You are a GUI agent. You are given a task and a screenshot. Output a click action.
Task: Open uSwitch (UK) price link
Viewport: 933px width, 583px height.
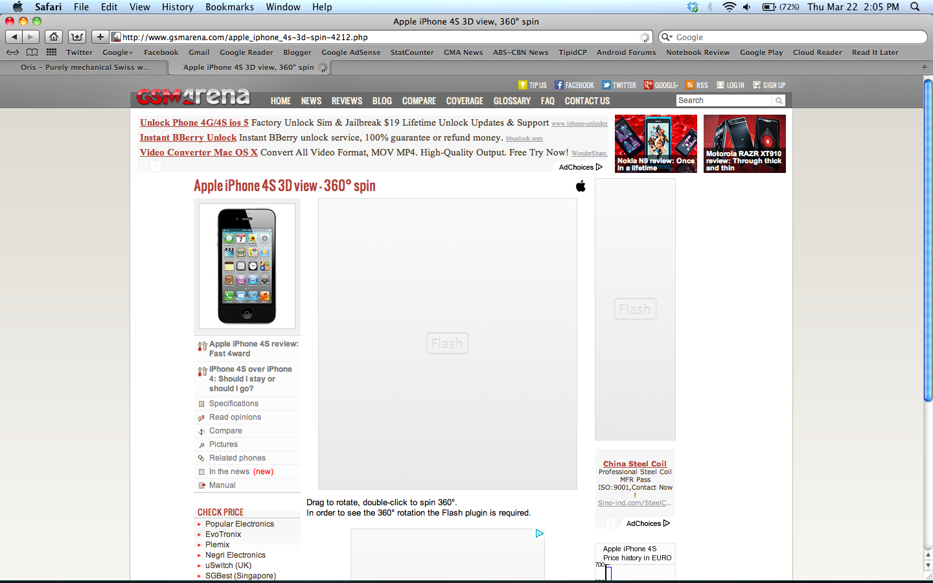coord(228,566)
